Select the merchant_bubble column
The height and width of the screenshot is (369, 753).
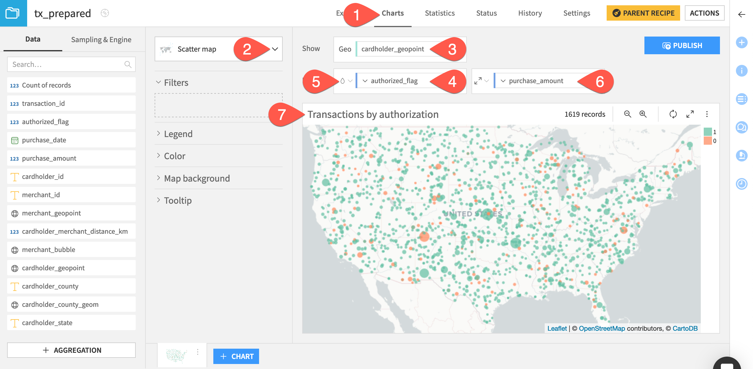point(71,250)
